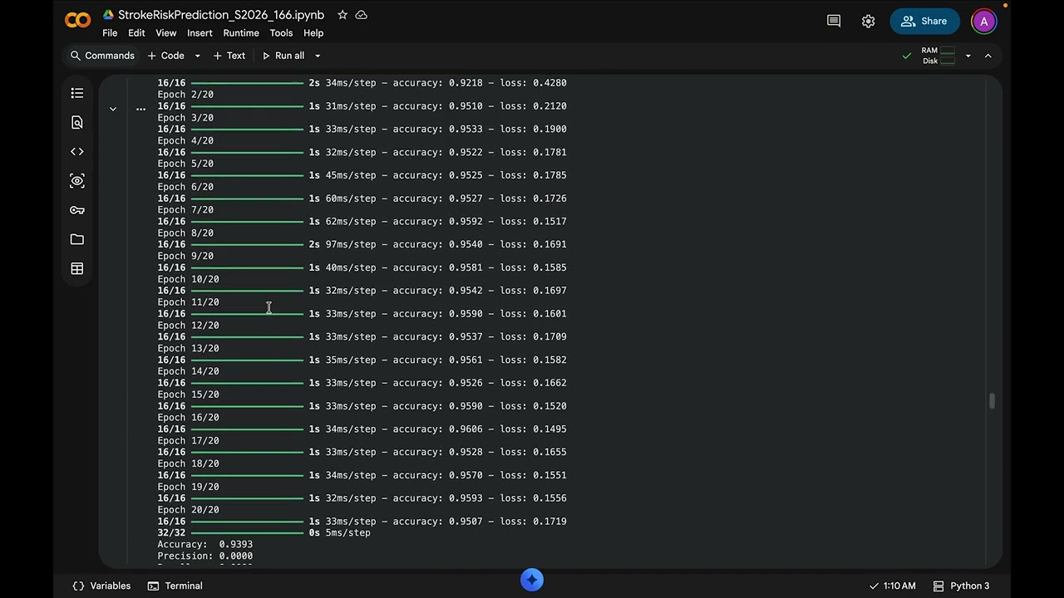Click the 32/32 progress bar
Viewport: 1064px width, 598px height.
(x=247, y=533)
